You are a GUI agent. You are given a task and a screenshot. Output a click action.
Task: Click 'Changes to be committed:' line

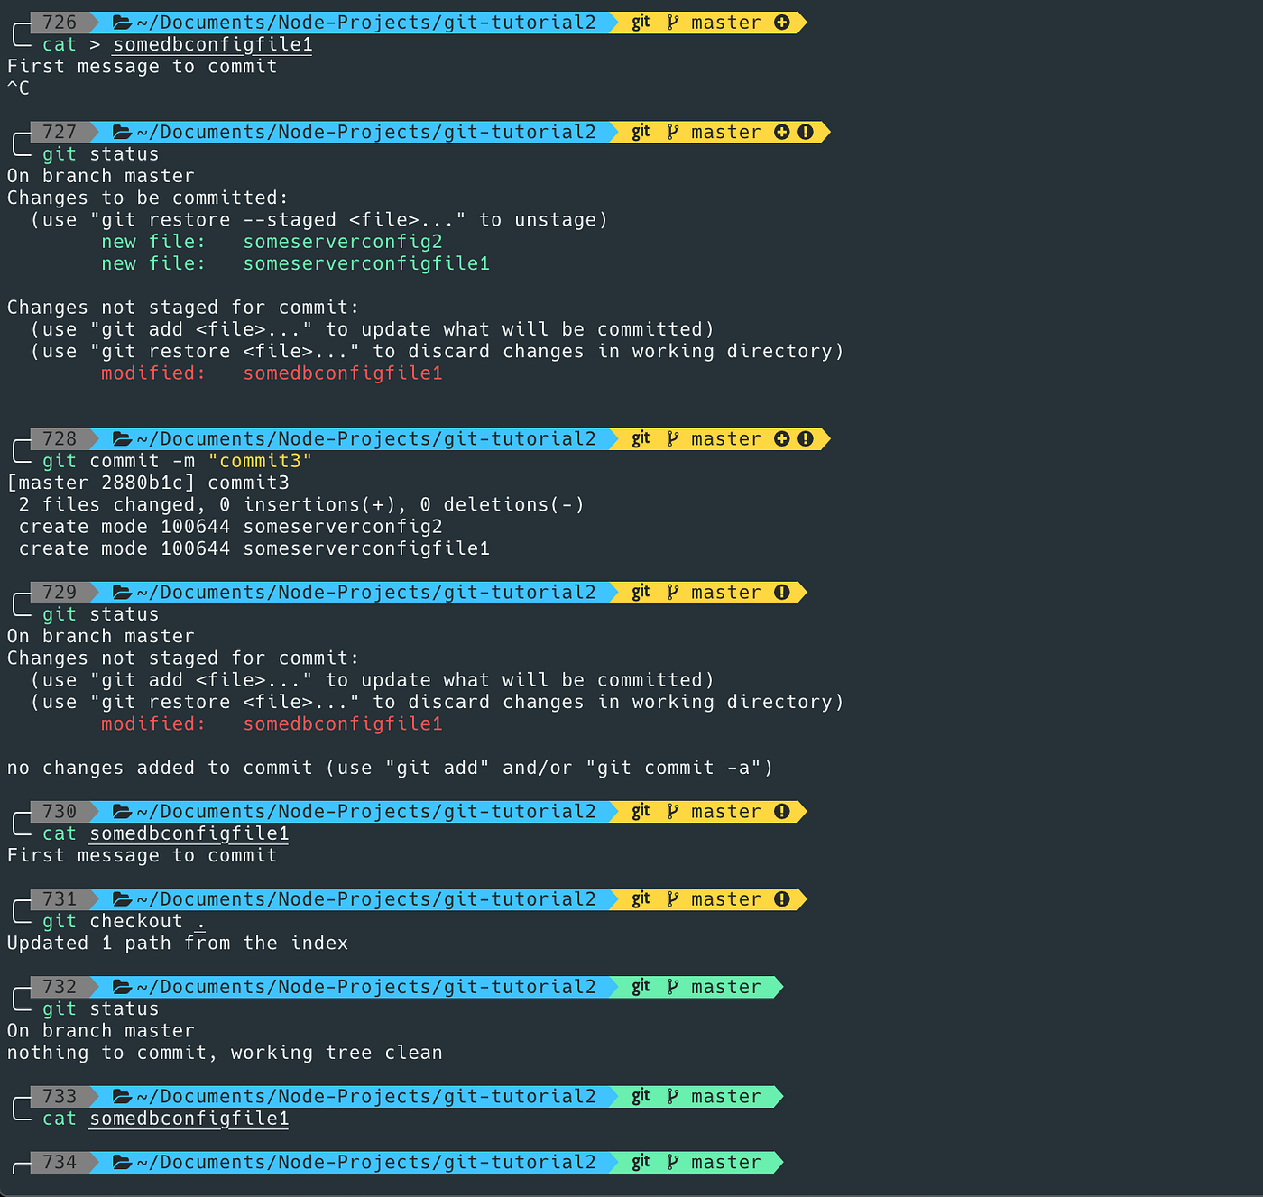click(x=148, y=198)
